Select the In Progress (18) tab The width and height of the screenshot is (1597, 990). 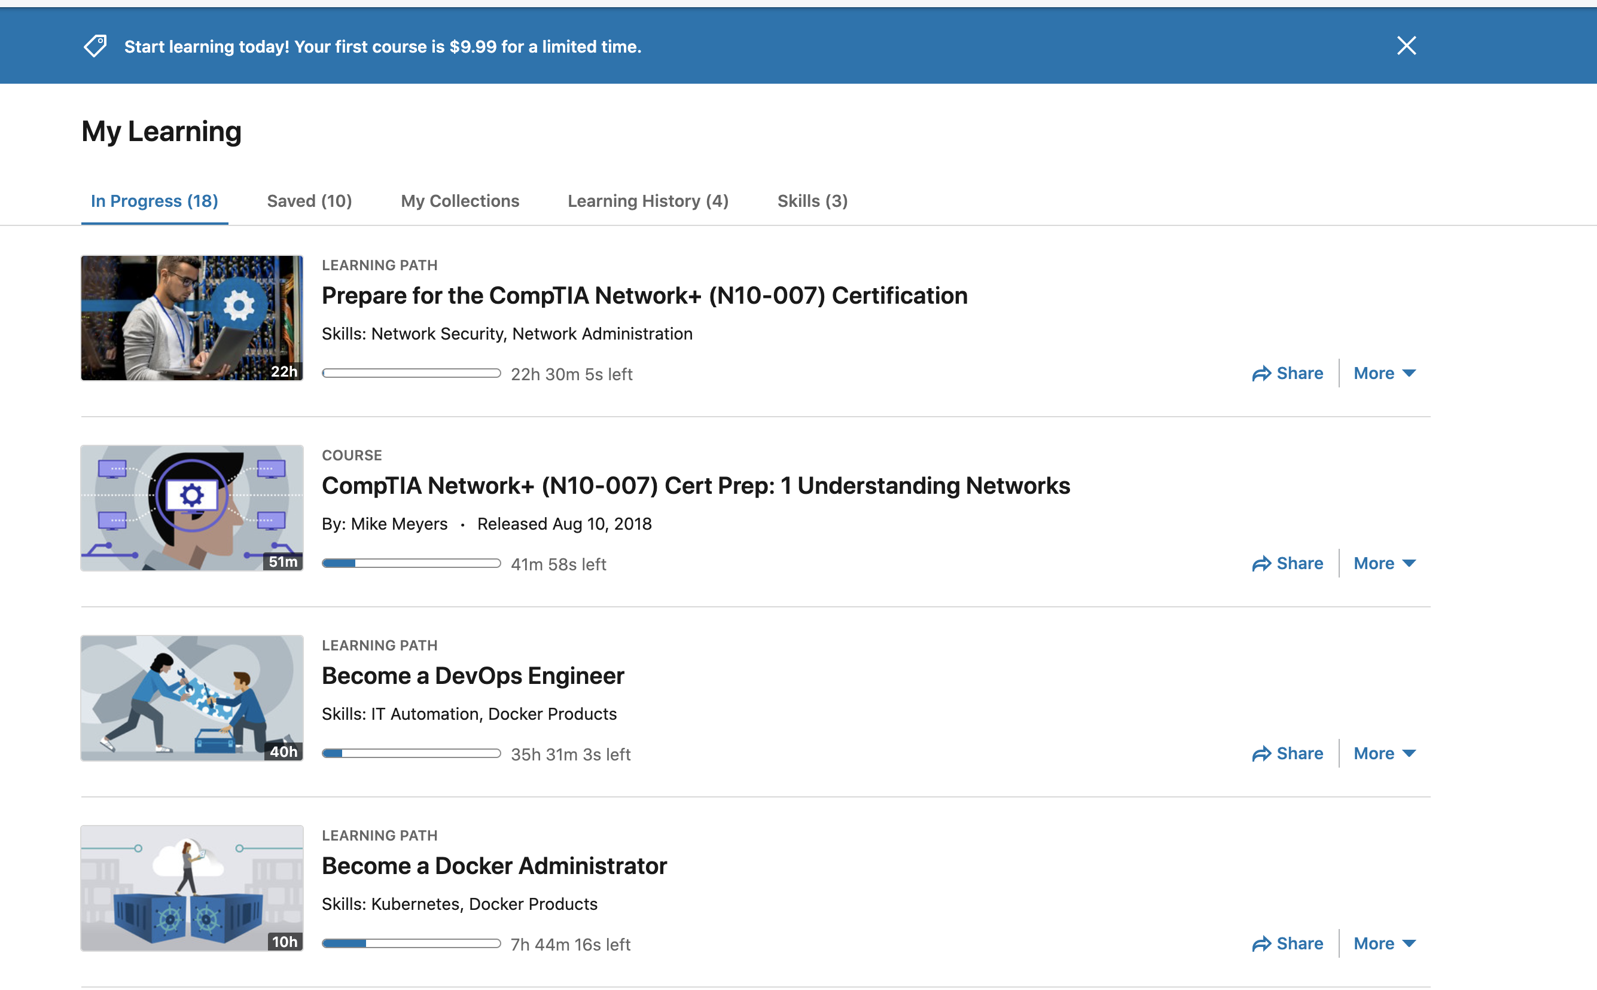pyautogui.click(x=154, y=201)
